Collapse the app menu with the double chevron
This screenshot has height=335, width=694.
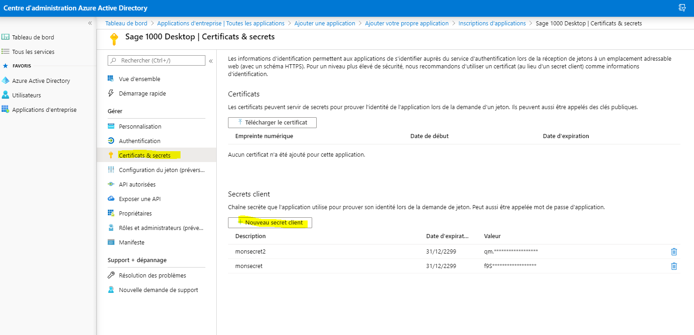coord(210,61)
